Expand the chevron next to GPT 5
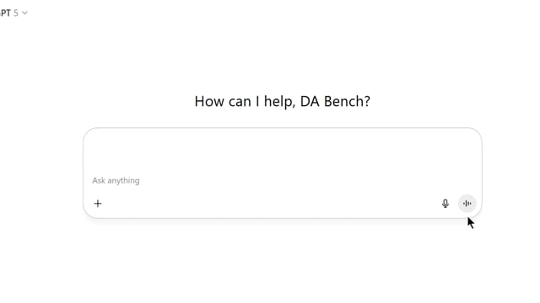This screenshot has height=303, width=540. [x=24, y=13]
